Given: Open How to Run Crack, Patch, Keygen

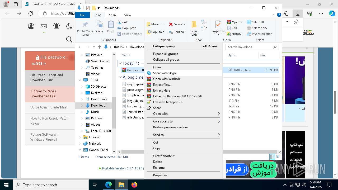Looking at the screenshot, I should pyautogui.click(x=50, y=121).
